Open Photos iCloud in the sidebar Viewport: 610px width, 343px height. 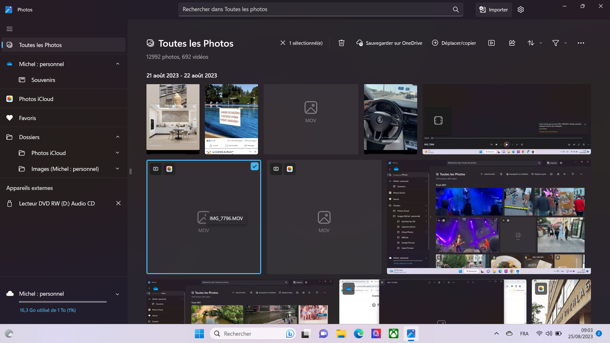(x=36, y=99)
